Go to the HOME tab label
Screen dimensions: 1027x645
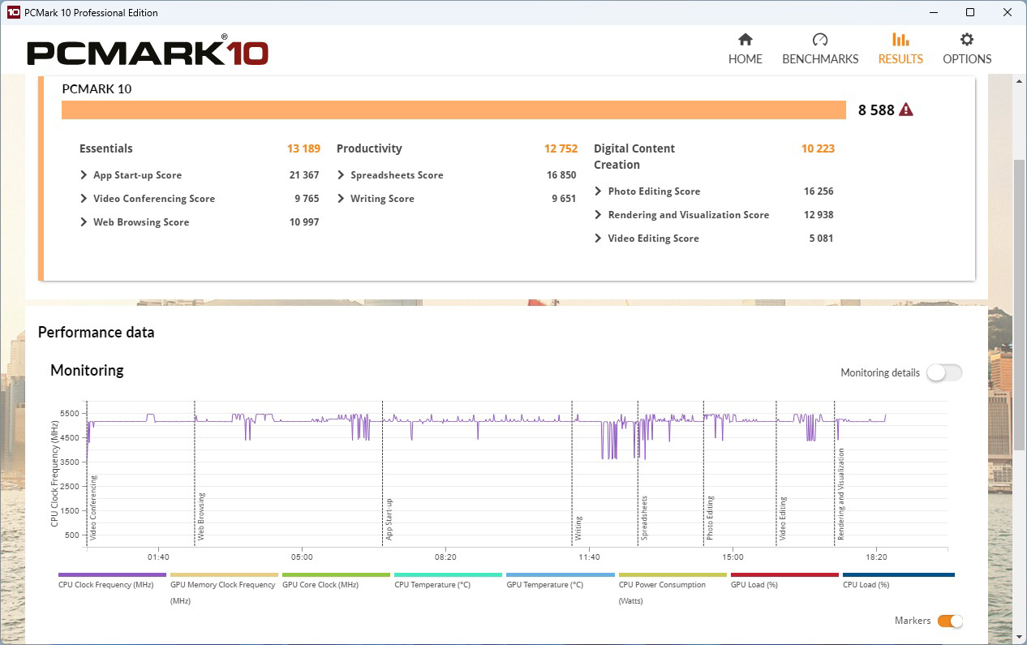pos(745,59)
